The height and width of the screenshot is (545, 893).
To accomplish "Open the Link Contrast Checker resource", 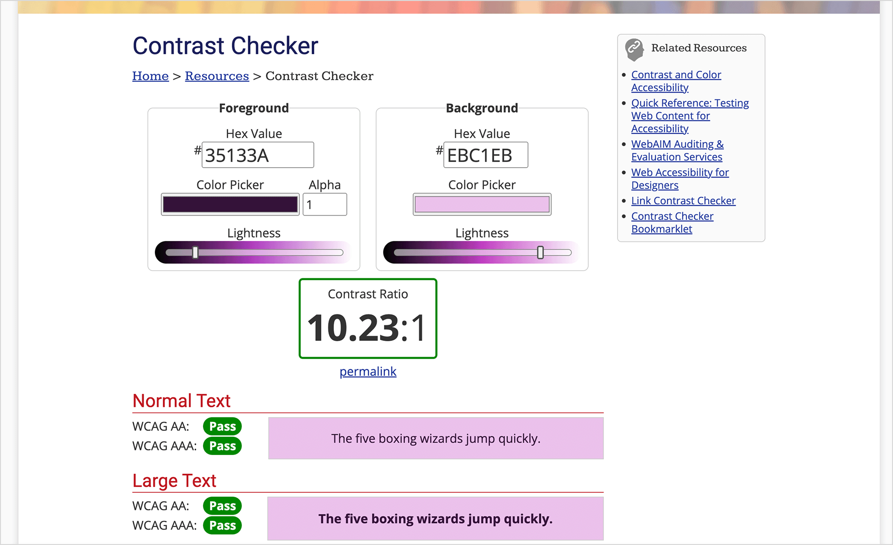I will (683, 201).
